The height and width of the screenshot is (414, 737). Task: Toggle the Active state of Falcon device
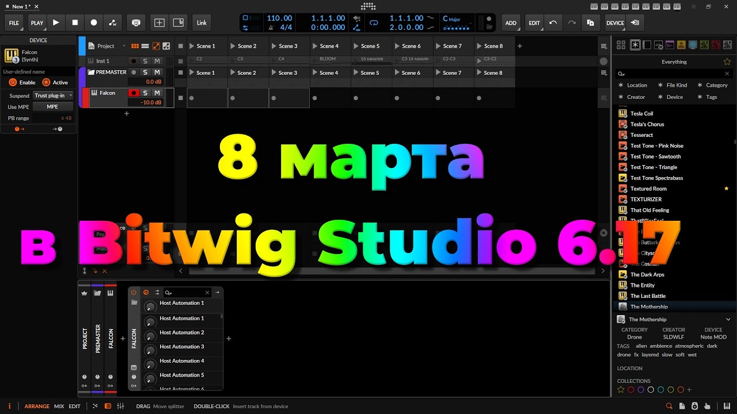coord(46,82)
